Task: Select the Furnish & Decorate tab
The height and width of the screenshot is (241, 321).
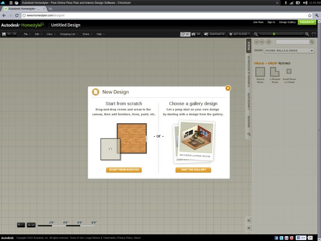Action: pos(249,71)
